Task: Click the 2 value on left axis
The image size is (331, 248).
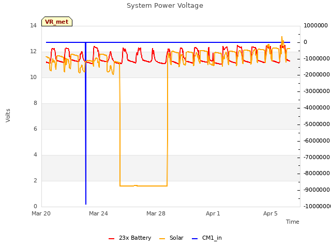Action: (x=35, y=181)
